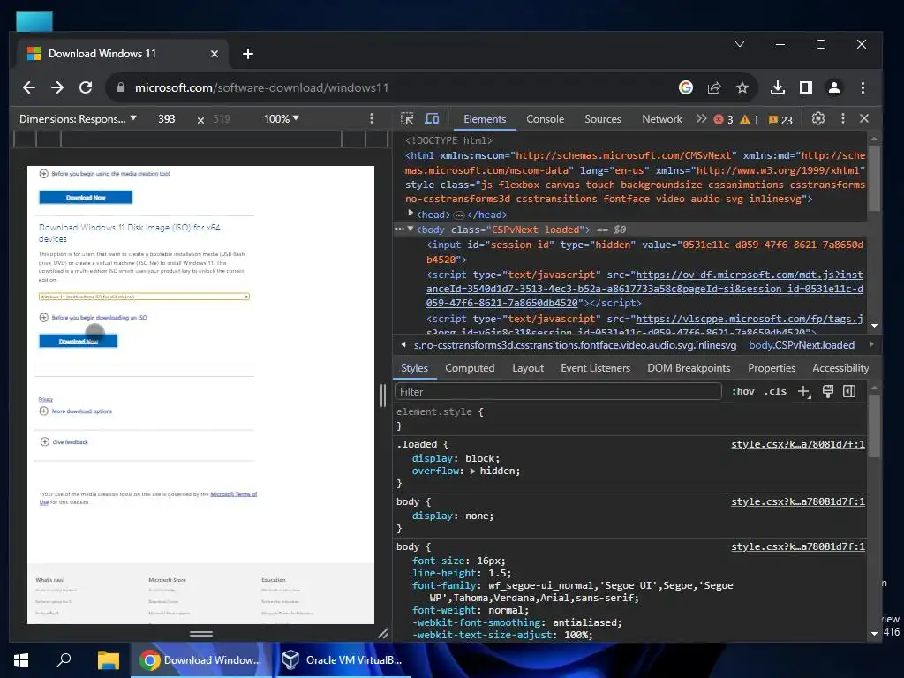Screen dimensions: 904x678
Task: Open the Event Listeners tab
Action: pos(596,368)
